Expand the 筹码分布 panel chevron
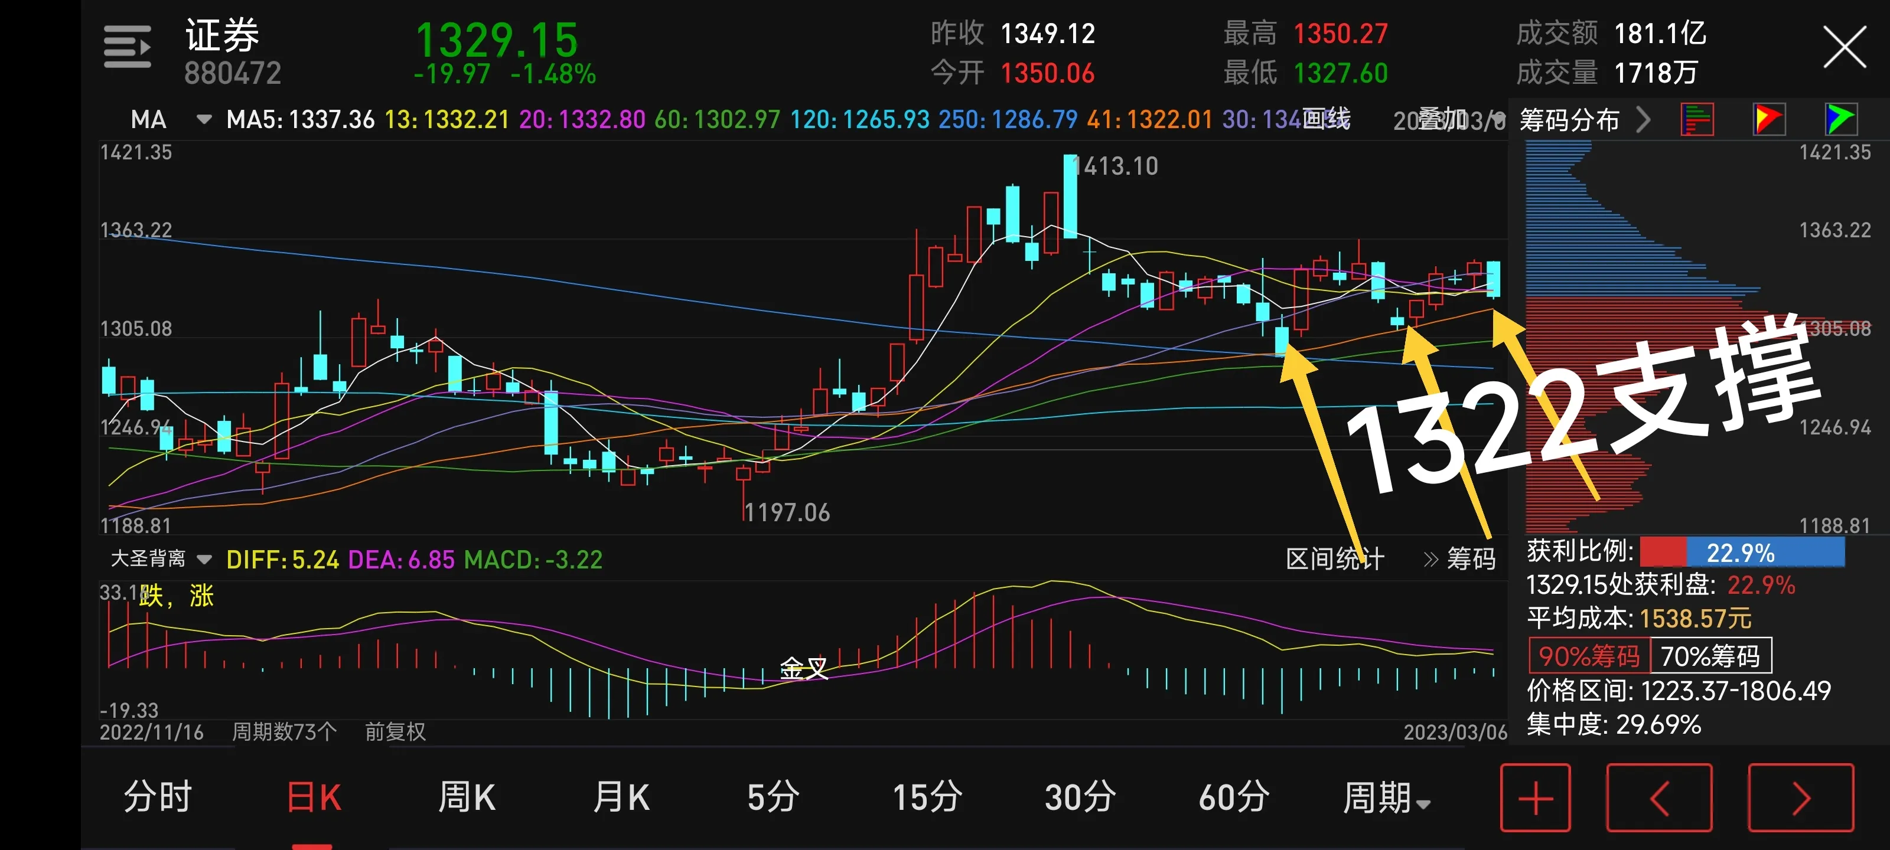This screenshot has height=850, width=1890. [1644, 120]
